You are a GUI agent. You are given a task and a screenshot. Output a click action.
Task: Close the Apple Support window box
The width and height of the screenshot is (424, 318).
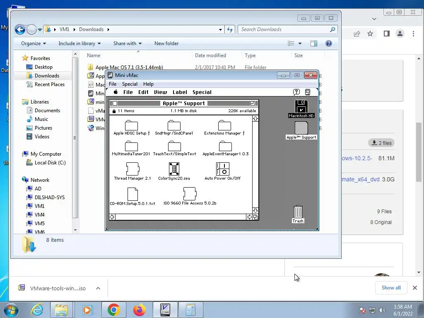coord(115,103)
